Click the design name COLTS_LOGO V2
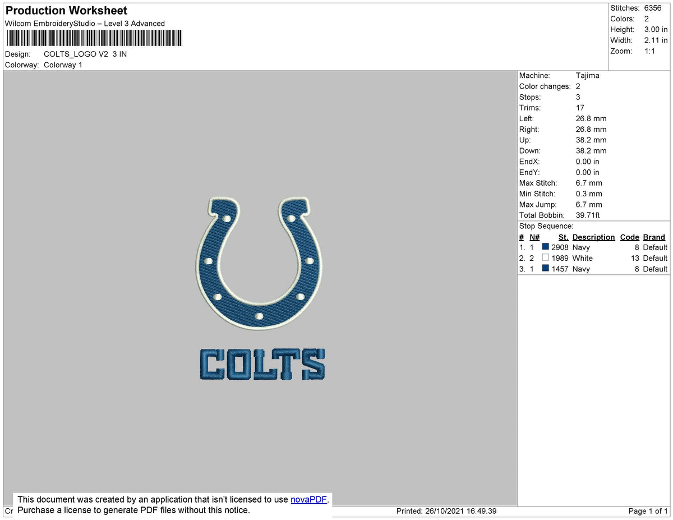The height and width of the screenshot is (520, 673). 85,54
